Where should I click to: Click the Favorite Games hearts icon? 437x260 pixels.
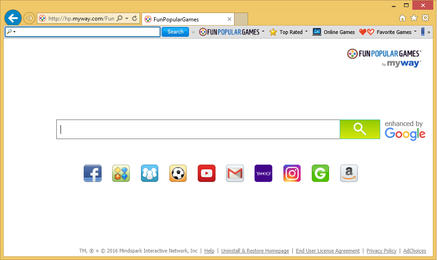pyautogui.click(x=366, y=32)
